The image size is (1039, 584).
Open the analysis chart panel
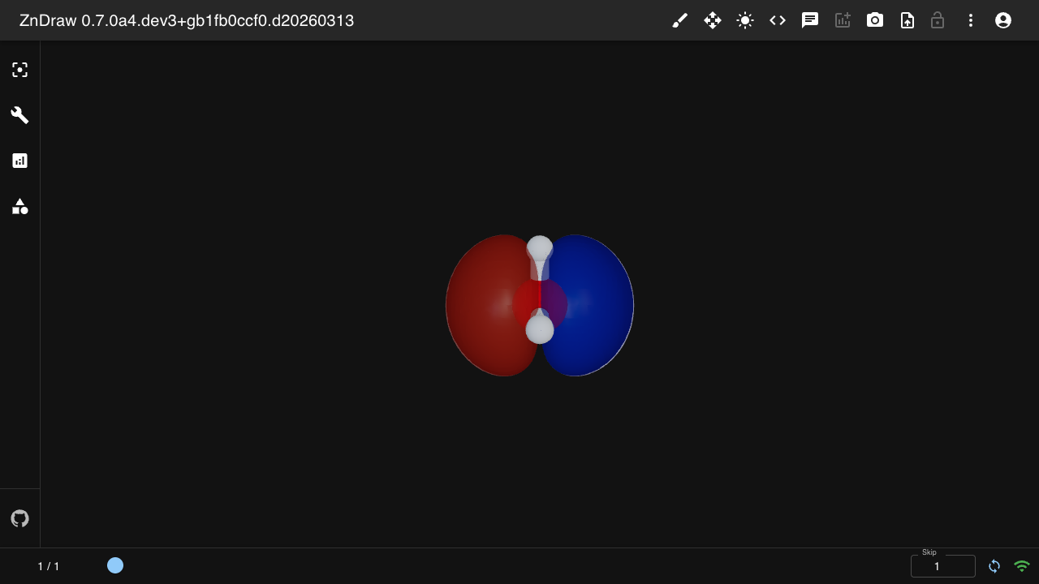19,161
